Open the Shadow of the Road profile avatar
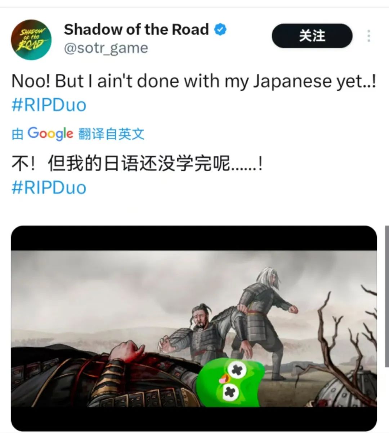The width and height of the screenshot is (389, 433). pyautogui.click(x=31, y=40)
